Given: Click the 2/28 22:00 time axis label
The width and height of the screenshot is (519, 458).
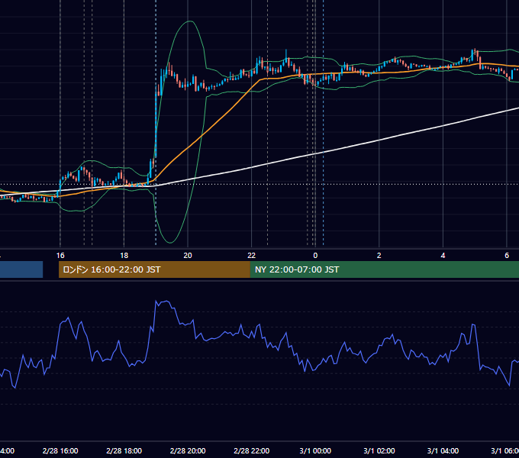Looking at the screenshot, I should tap(252, 450).
